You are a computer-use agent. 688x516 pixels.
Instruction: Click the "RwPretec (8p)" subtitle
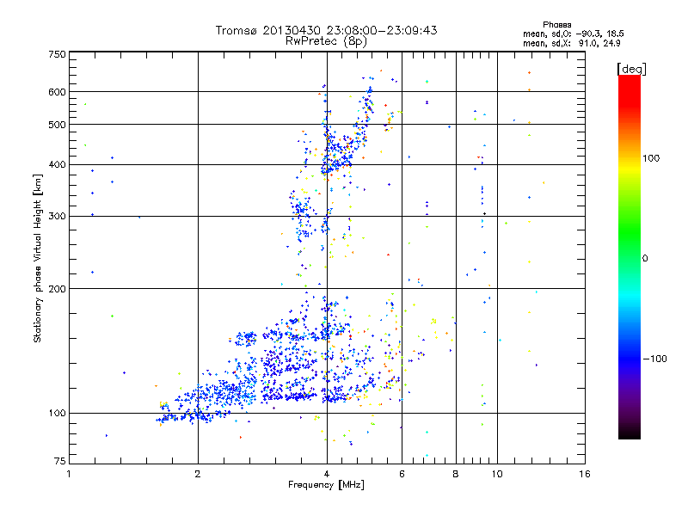326,41
